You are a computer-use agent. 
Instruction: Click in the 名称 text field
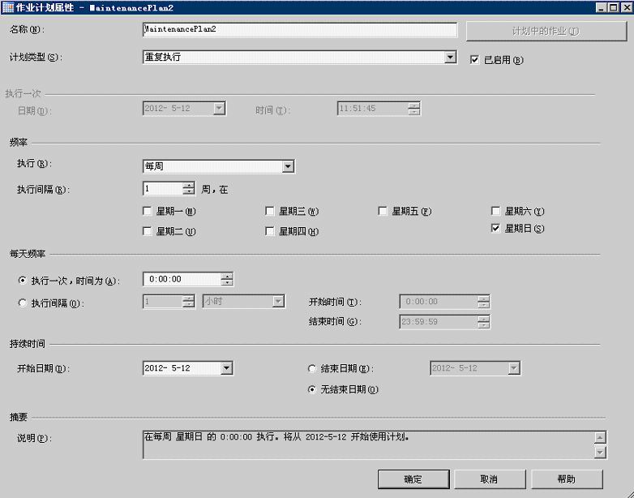click(x=299, y=30)
